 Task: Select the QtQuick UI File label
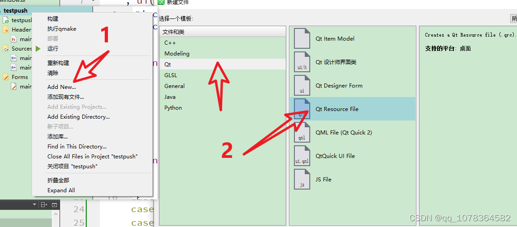335,156
